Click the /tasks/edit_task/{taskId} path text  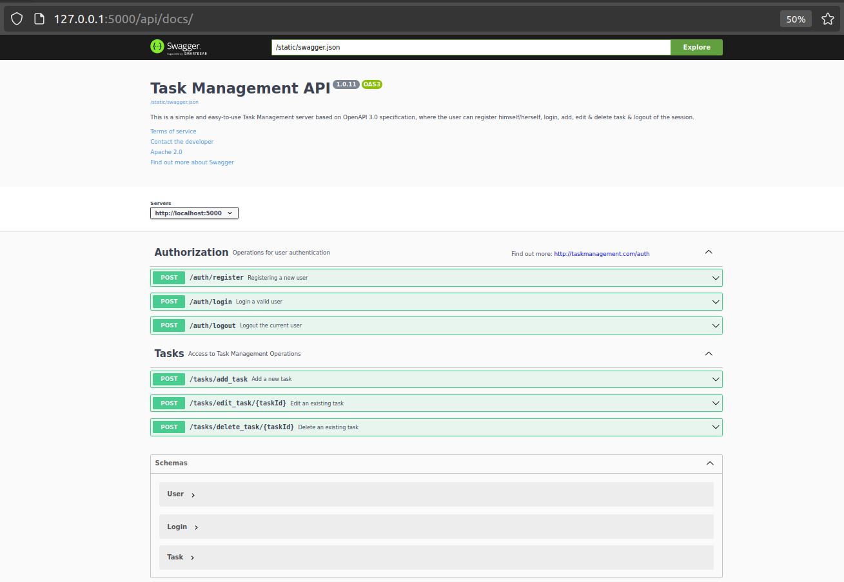pyautogui.click(x=237, y=403)
